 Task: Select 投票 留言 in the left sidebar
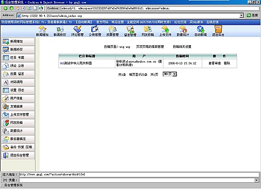[18, 74]
